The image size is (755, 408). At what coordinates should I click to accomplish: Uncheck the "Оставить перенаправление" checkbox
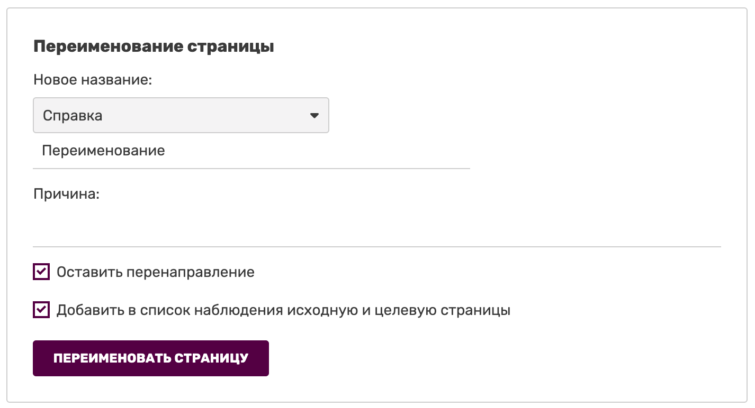[41, 272]
